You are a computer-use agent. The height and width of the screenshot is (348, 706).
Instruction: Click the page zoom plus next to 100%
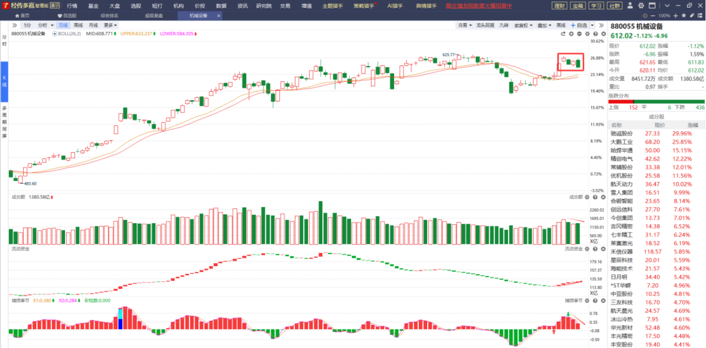[676, 15]
